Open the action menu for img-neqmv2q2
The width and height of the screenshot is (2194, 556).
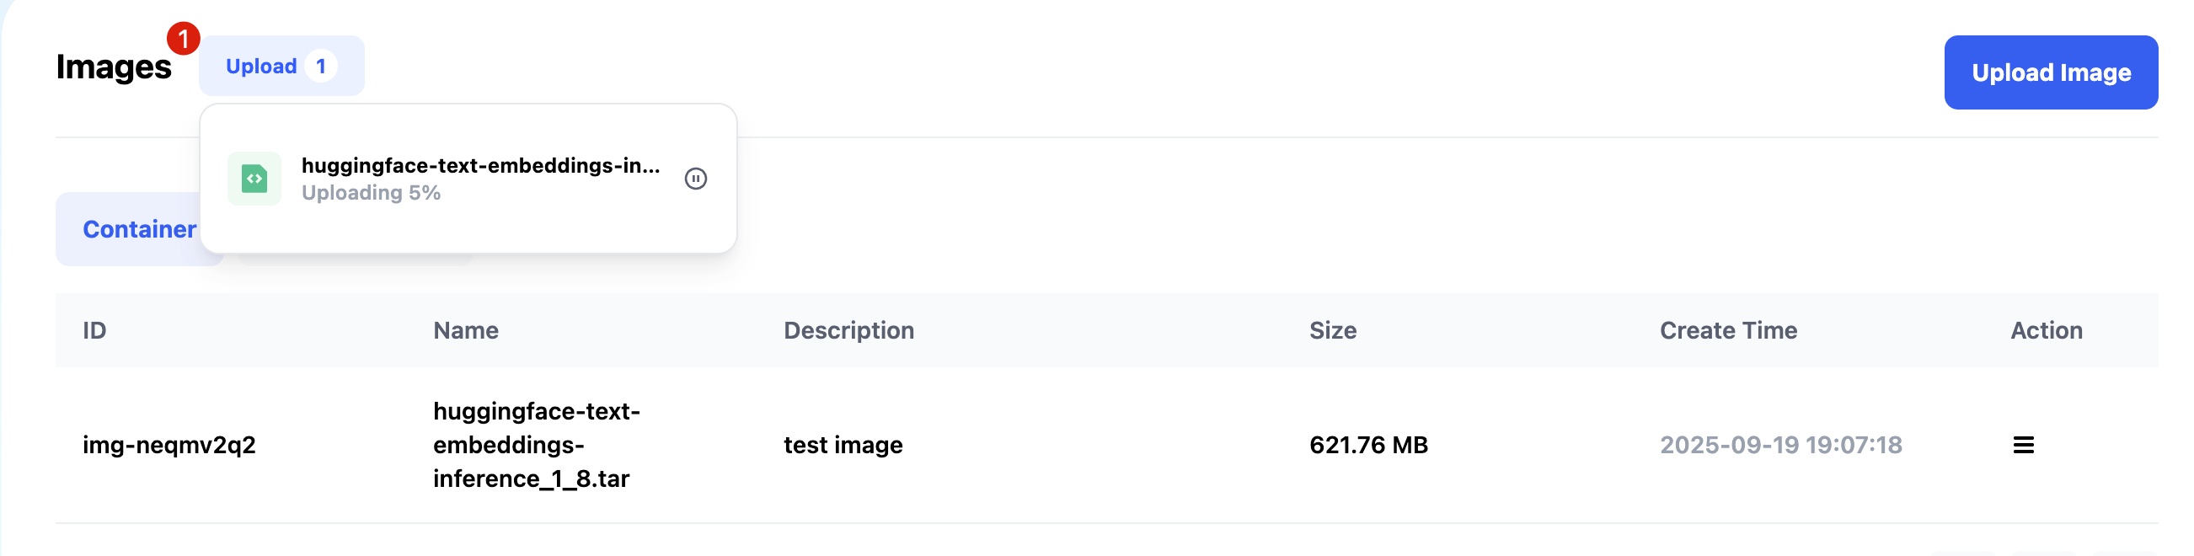[x=2023, y=445]
